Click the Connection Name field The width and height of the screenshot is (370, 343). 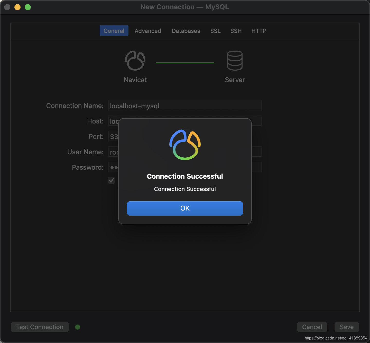(185, 106)
